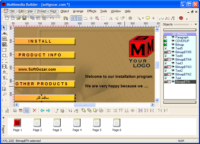Click the blue align objects icon
This screenshot has width=200, height=144.
click(140, 110)
